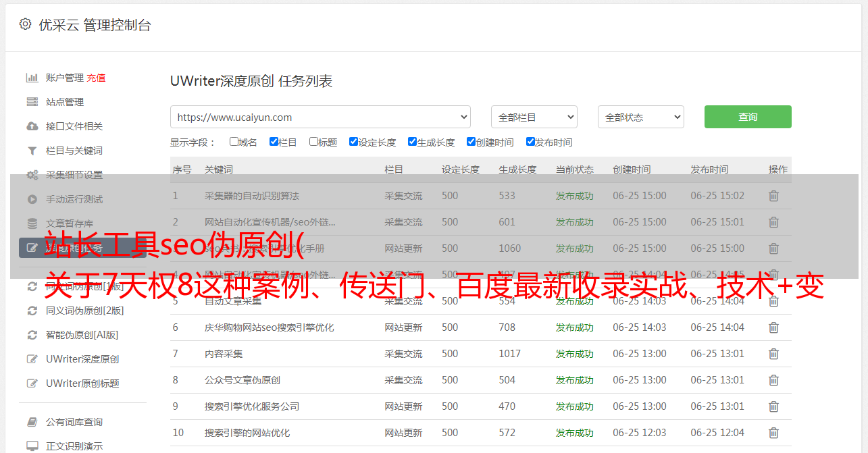Click the trash icon for 搜索引擎优化服务公司

[x=773, y=406]
